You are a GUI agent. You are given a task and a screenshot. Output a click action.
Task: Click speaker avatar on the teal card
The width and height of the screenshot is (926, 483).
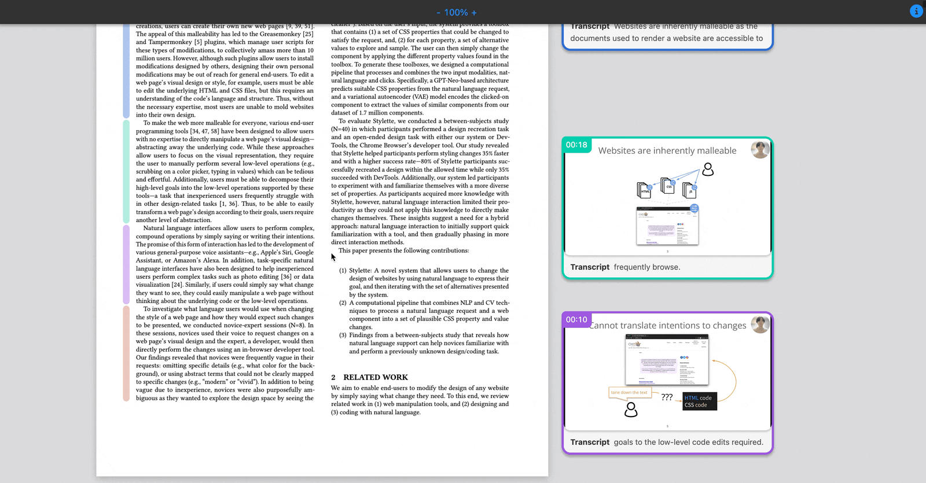coord(760,150)
